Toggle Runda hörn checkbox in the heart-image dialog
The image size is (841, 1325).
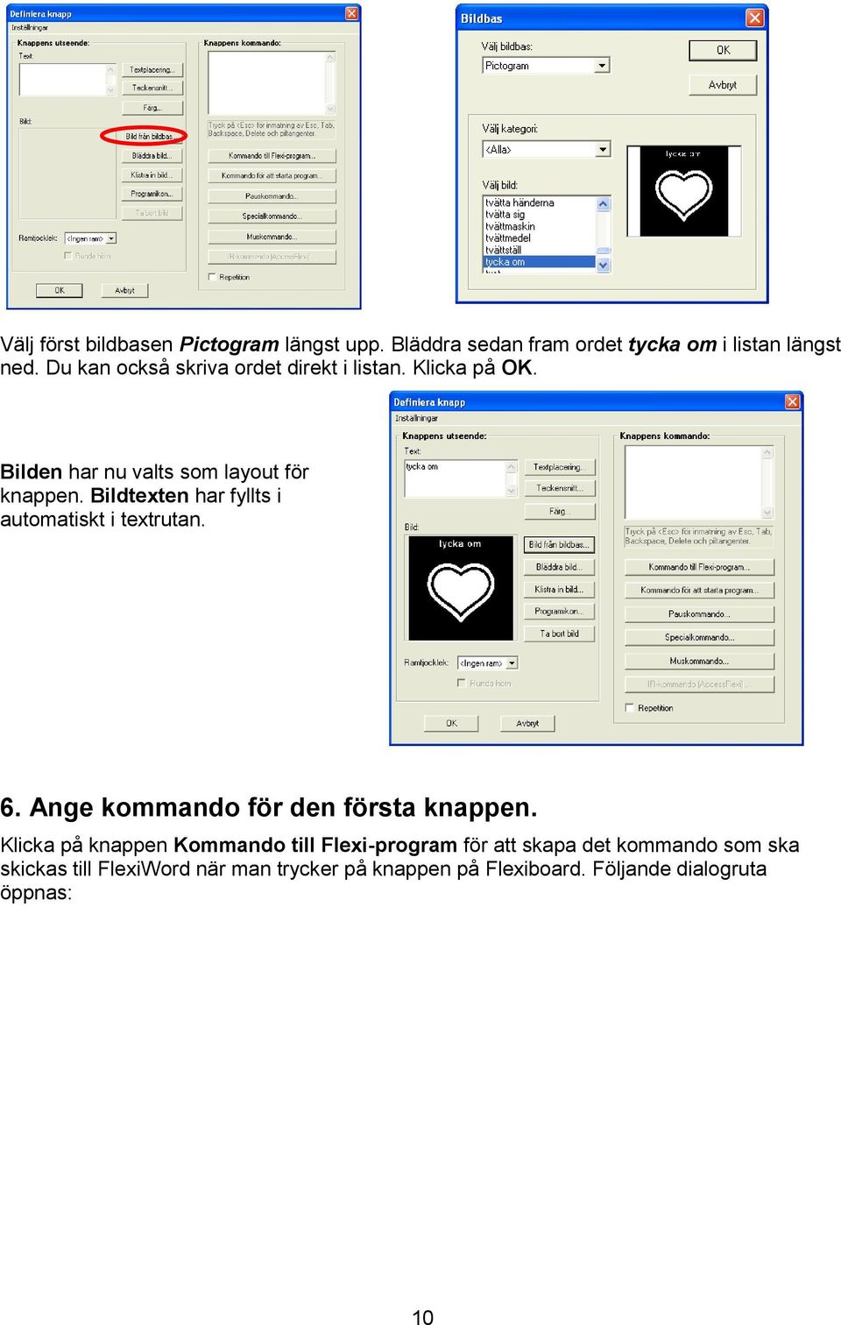[x=461, y=683]
